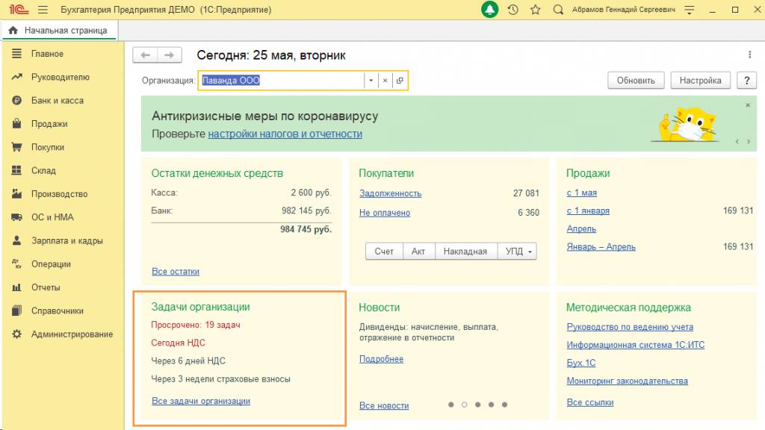Open the Руководителю section
Image resolution: width=765 pixels, height=430 pixels.
(x=61, y=77)
